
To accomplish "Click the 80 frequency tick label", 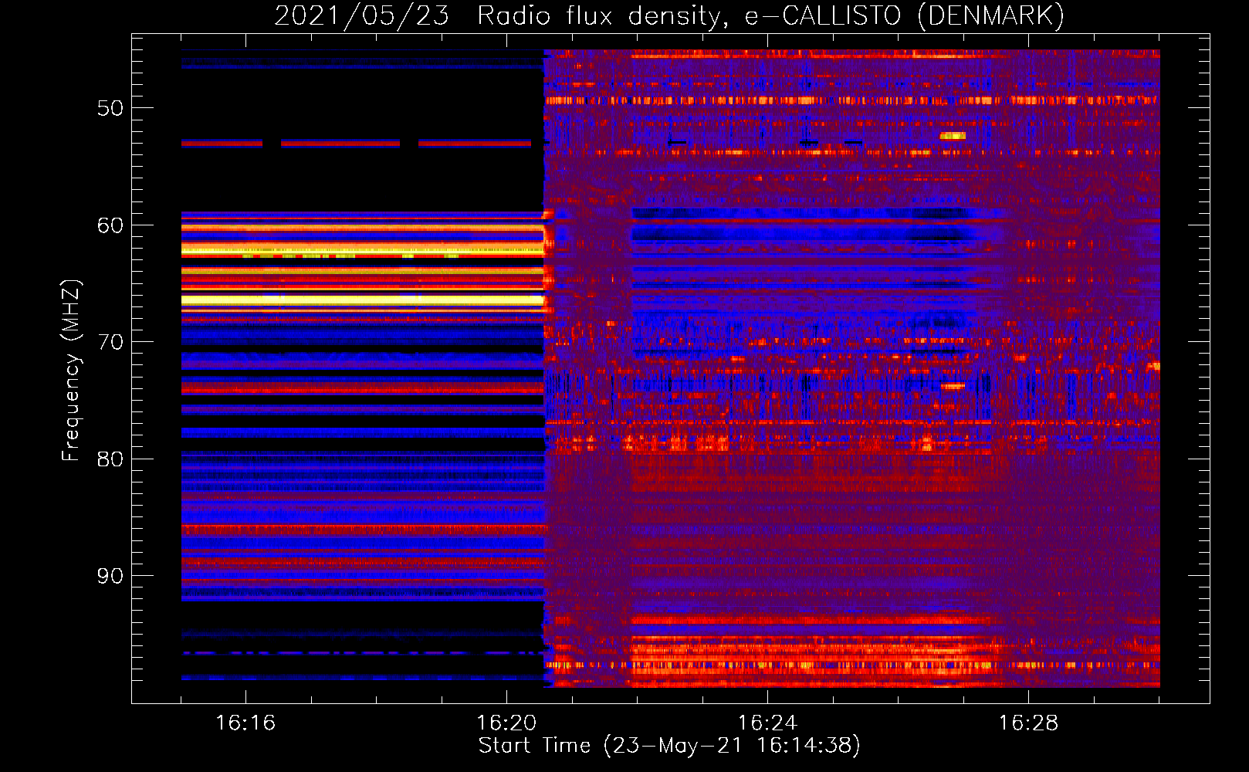I will pyautogui.click(x=110, y=459).
